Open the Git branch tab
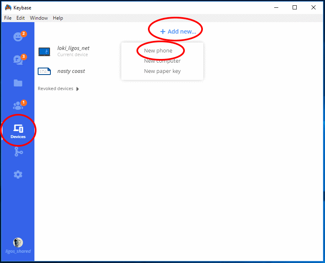 [18, 152]
